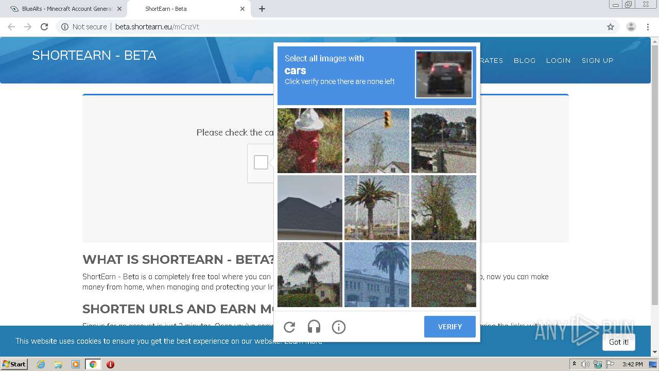Select the traffic light image tile
The image size is (659, 371).
(x=377, y=141)
